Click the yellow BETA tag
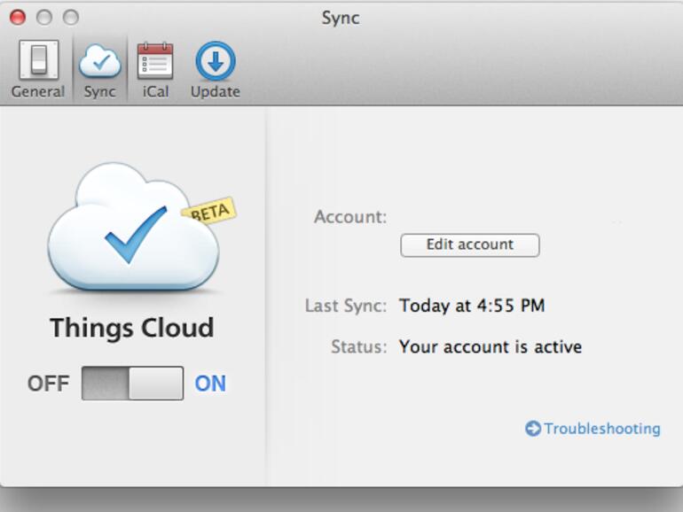Viewport: 683px width, 512px height. point(209,212)
